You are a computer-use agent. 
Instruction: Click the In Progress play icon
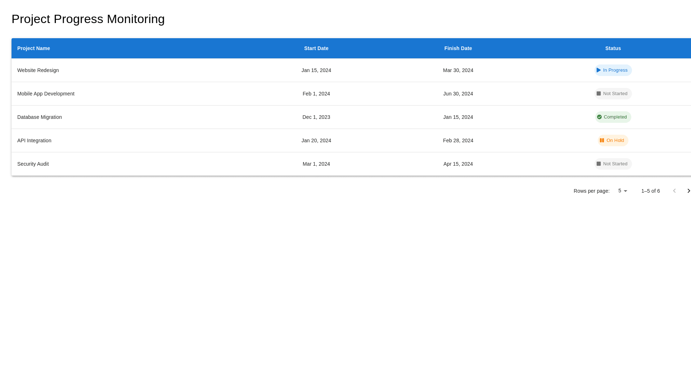point(599,70)
